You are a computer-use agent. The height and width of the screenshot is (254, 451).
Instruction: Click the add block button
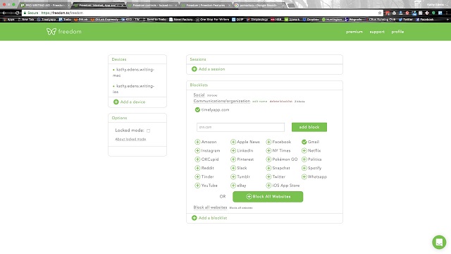[x=309, y=127]
